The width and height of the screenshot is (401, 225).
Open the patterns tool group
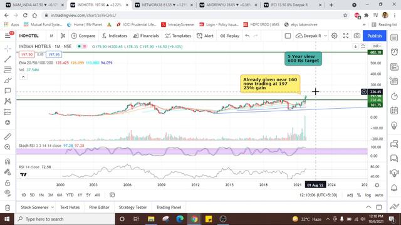8,101
